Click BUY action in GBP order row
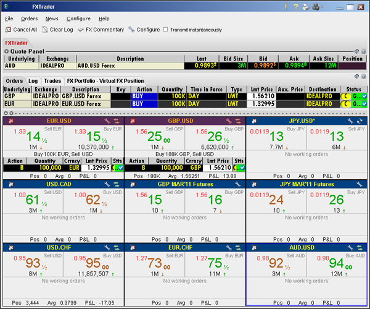The width and height of the screenshot is (370, 309). (x=144, y=96)
